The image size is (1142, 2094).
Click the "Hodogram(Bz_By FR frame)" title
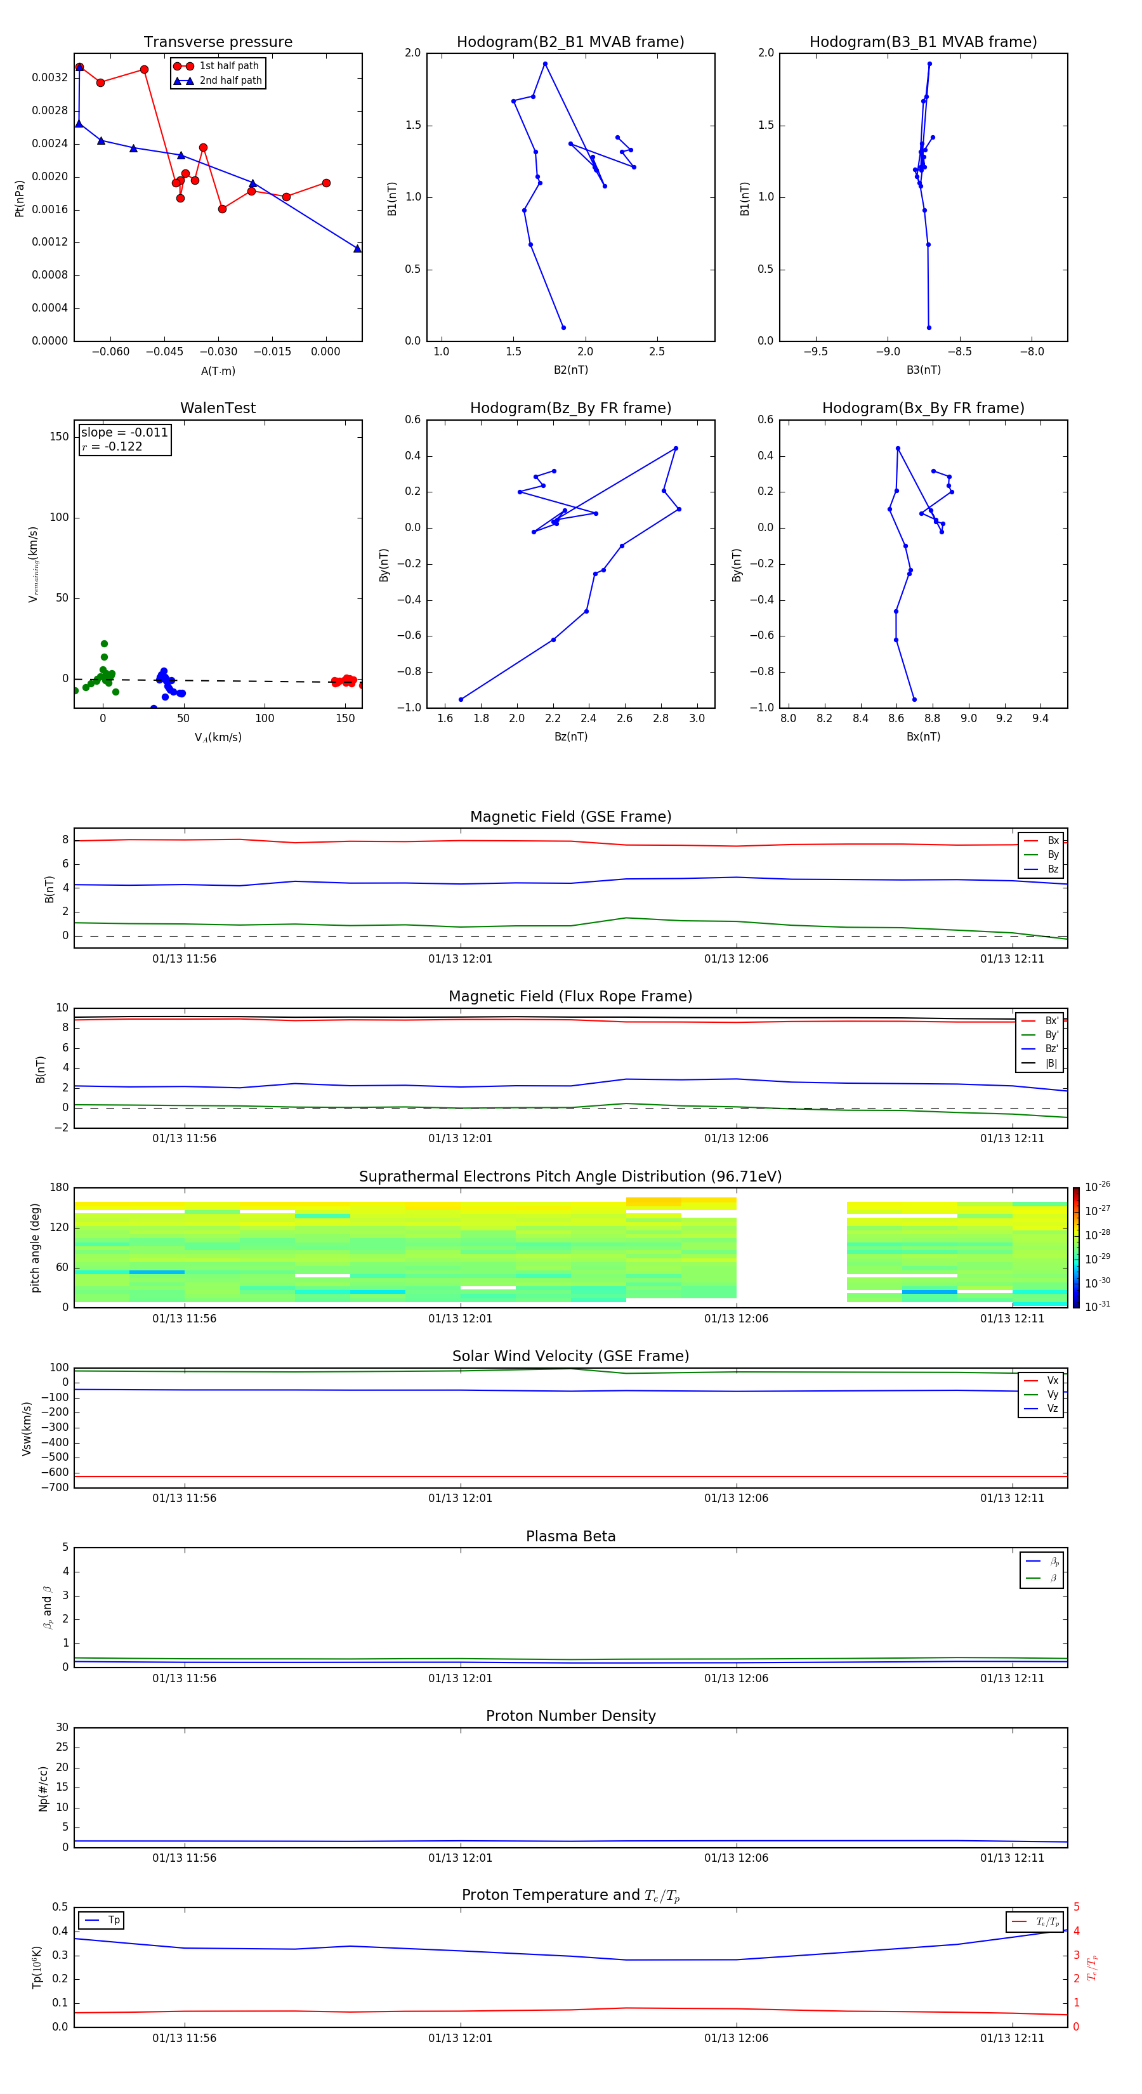(x=570, y=408)
